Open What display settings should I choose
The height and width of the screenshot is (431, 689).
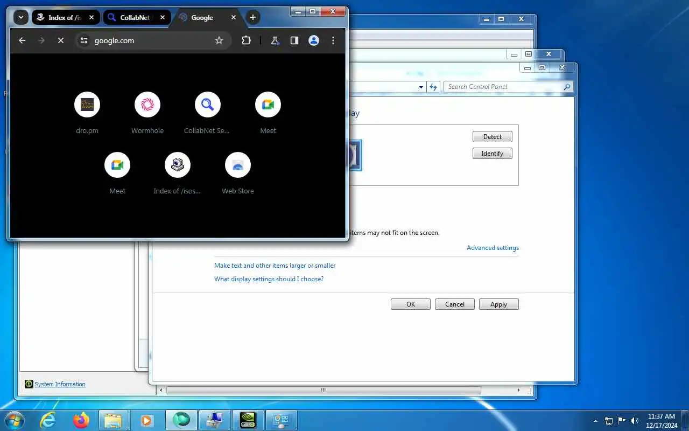[269, 279]
